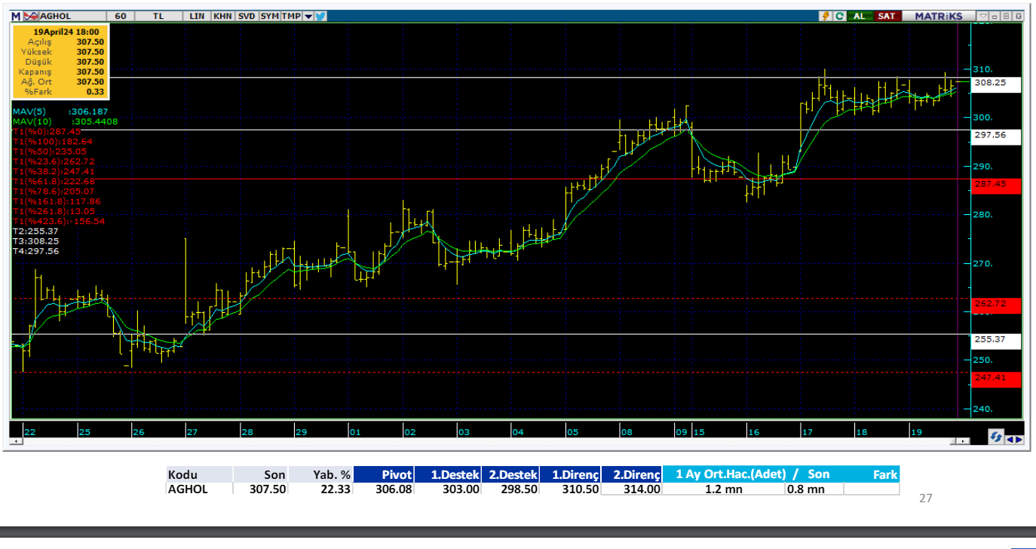The image size is (1036, 549).
Task: Click the T4:297.56 trend label
Action: coord(35,251)
